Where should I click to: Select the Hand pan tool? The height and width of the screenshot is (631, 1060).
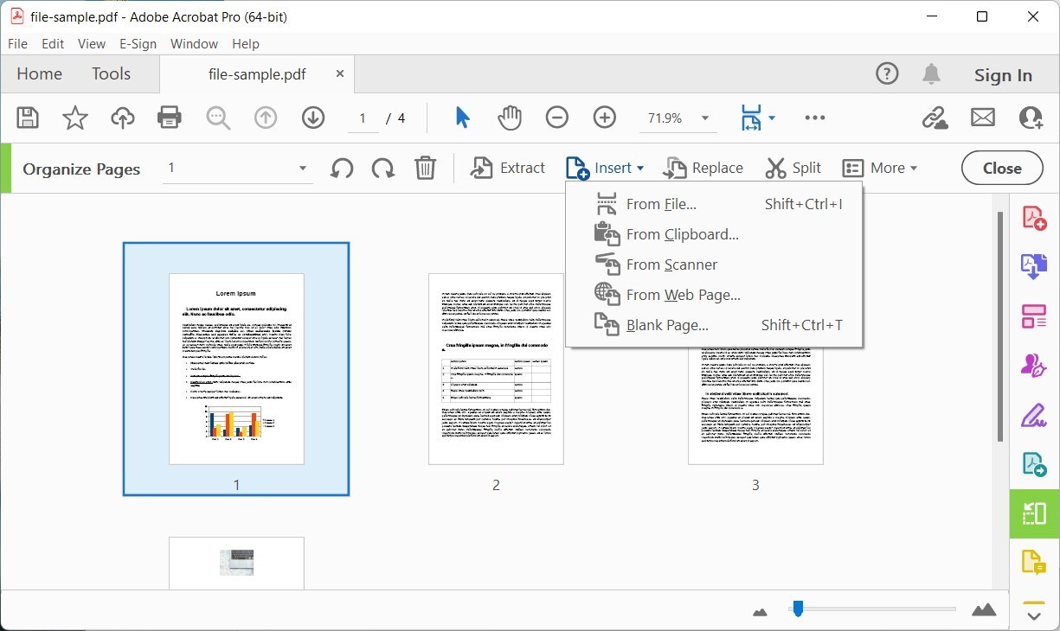point(510,118)
